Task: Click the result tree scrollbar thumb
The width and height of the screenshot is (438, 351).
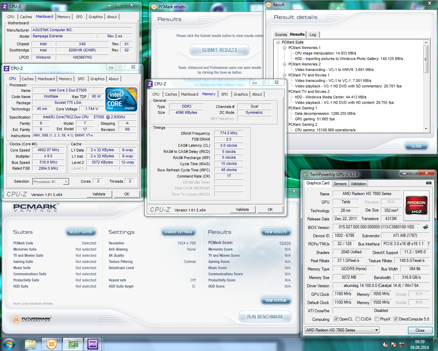Action: [x=426, y=59]
